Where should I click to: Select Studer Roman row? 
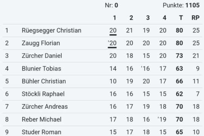[x=102, y=131]
